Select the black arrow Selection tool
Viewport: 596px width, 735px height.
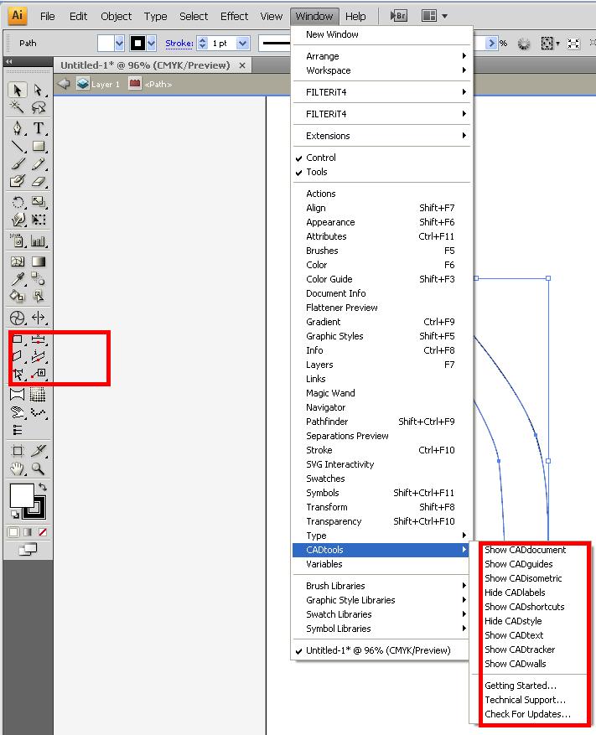click(x=18, y=90)
